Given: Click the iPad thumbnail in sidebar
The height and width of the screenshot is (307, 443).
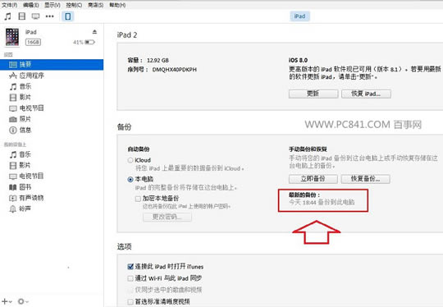Looking at the screenshot, I should pyautogui.click(x=12, y=37).
